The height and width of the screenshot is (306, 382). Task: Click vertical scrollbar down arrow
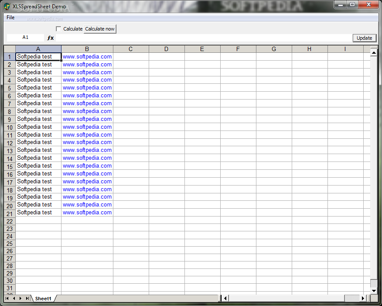(x=374, y=291)
